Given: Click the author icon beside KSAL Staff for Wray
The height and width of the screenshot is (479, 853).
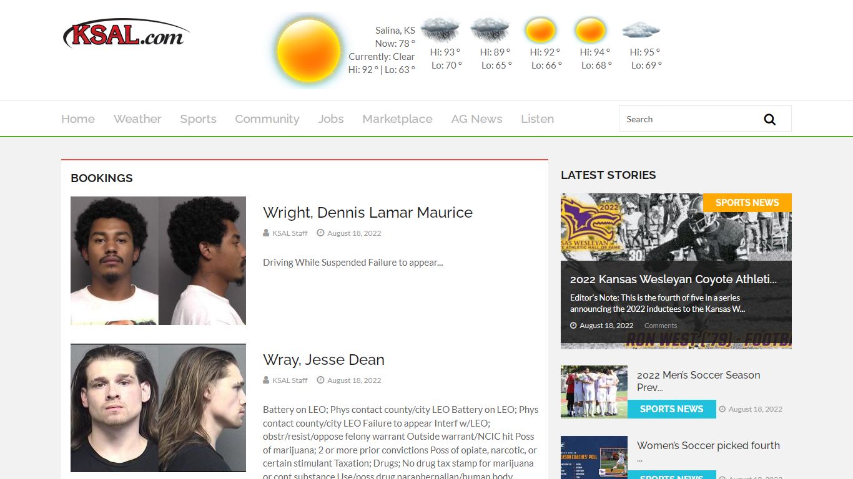Looking at the screenshot, I should [x=267, y=380].
